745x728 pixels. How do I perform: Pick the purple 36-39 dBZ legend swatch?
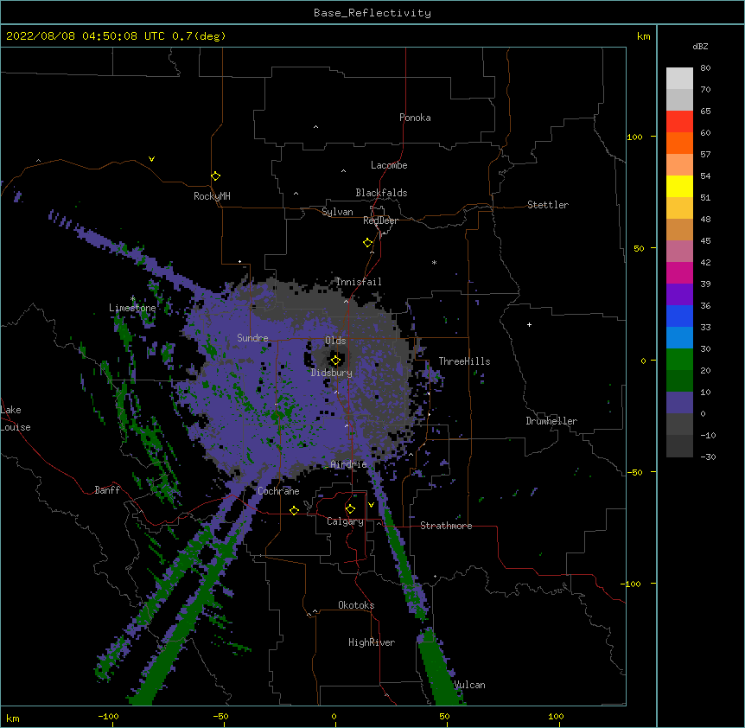[x=679, y=295]
